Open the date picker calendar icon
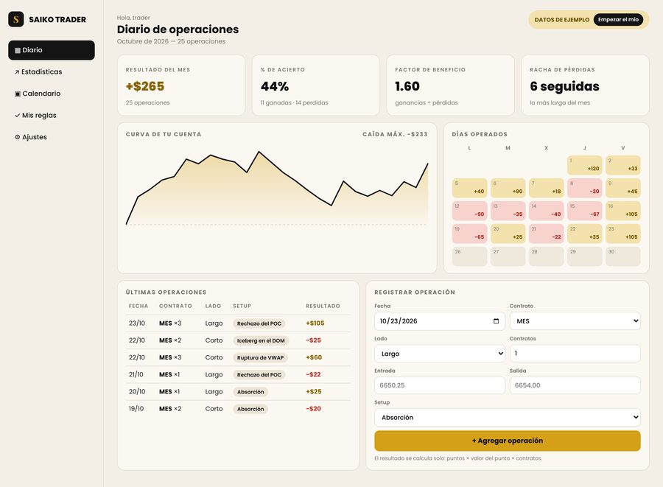This screenshot has width=663, height=487. (496, 321)
